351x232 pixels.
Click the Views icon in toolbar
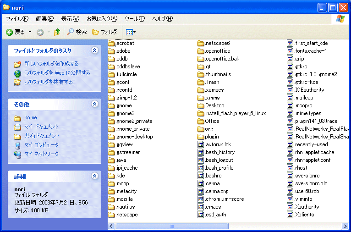click(129, 32)
